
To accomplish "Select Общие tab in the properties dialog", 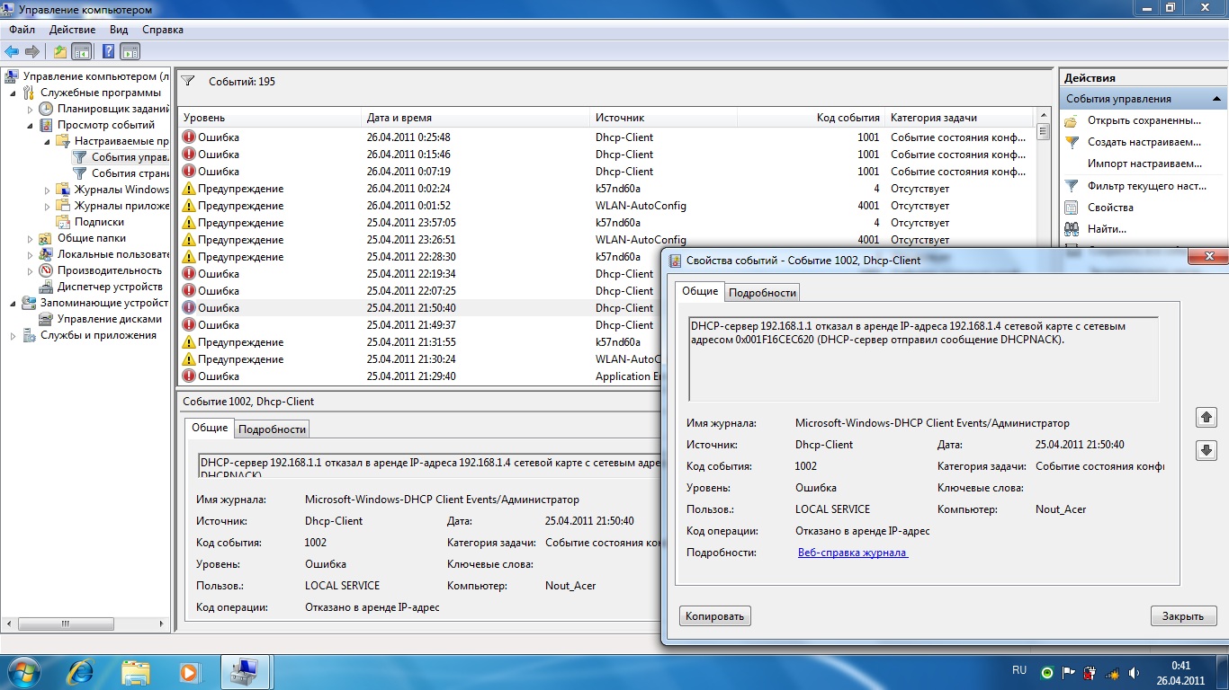I will [x=700, y=291].
